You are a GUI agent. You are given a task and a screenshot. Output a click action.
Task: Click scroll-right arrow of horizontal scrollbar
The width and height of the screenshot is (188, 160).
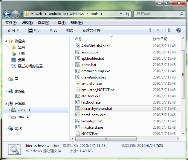coord(178,139)
